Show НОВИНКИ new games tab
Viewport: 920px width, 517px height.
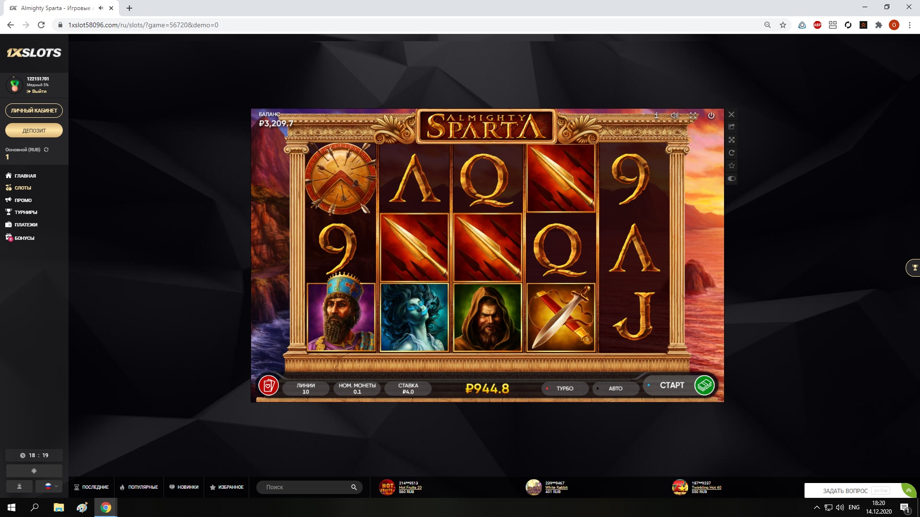184,487
